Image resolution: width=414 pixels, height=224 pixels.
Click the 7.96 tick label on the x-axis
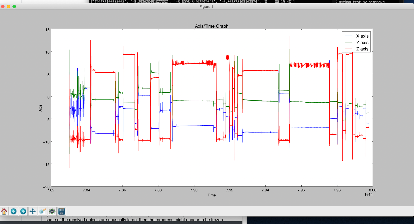(x=301, y=190)
